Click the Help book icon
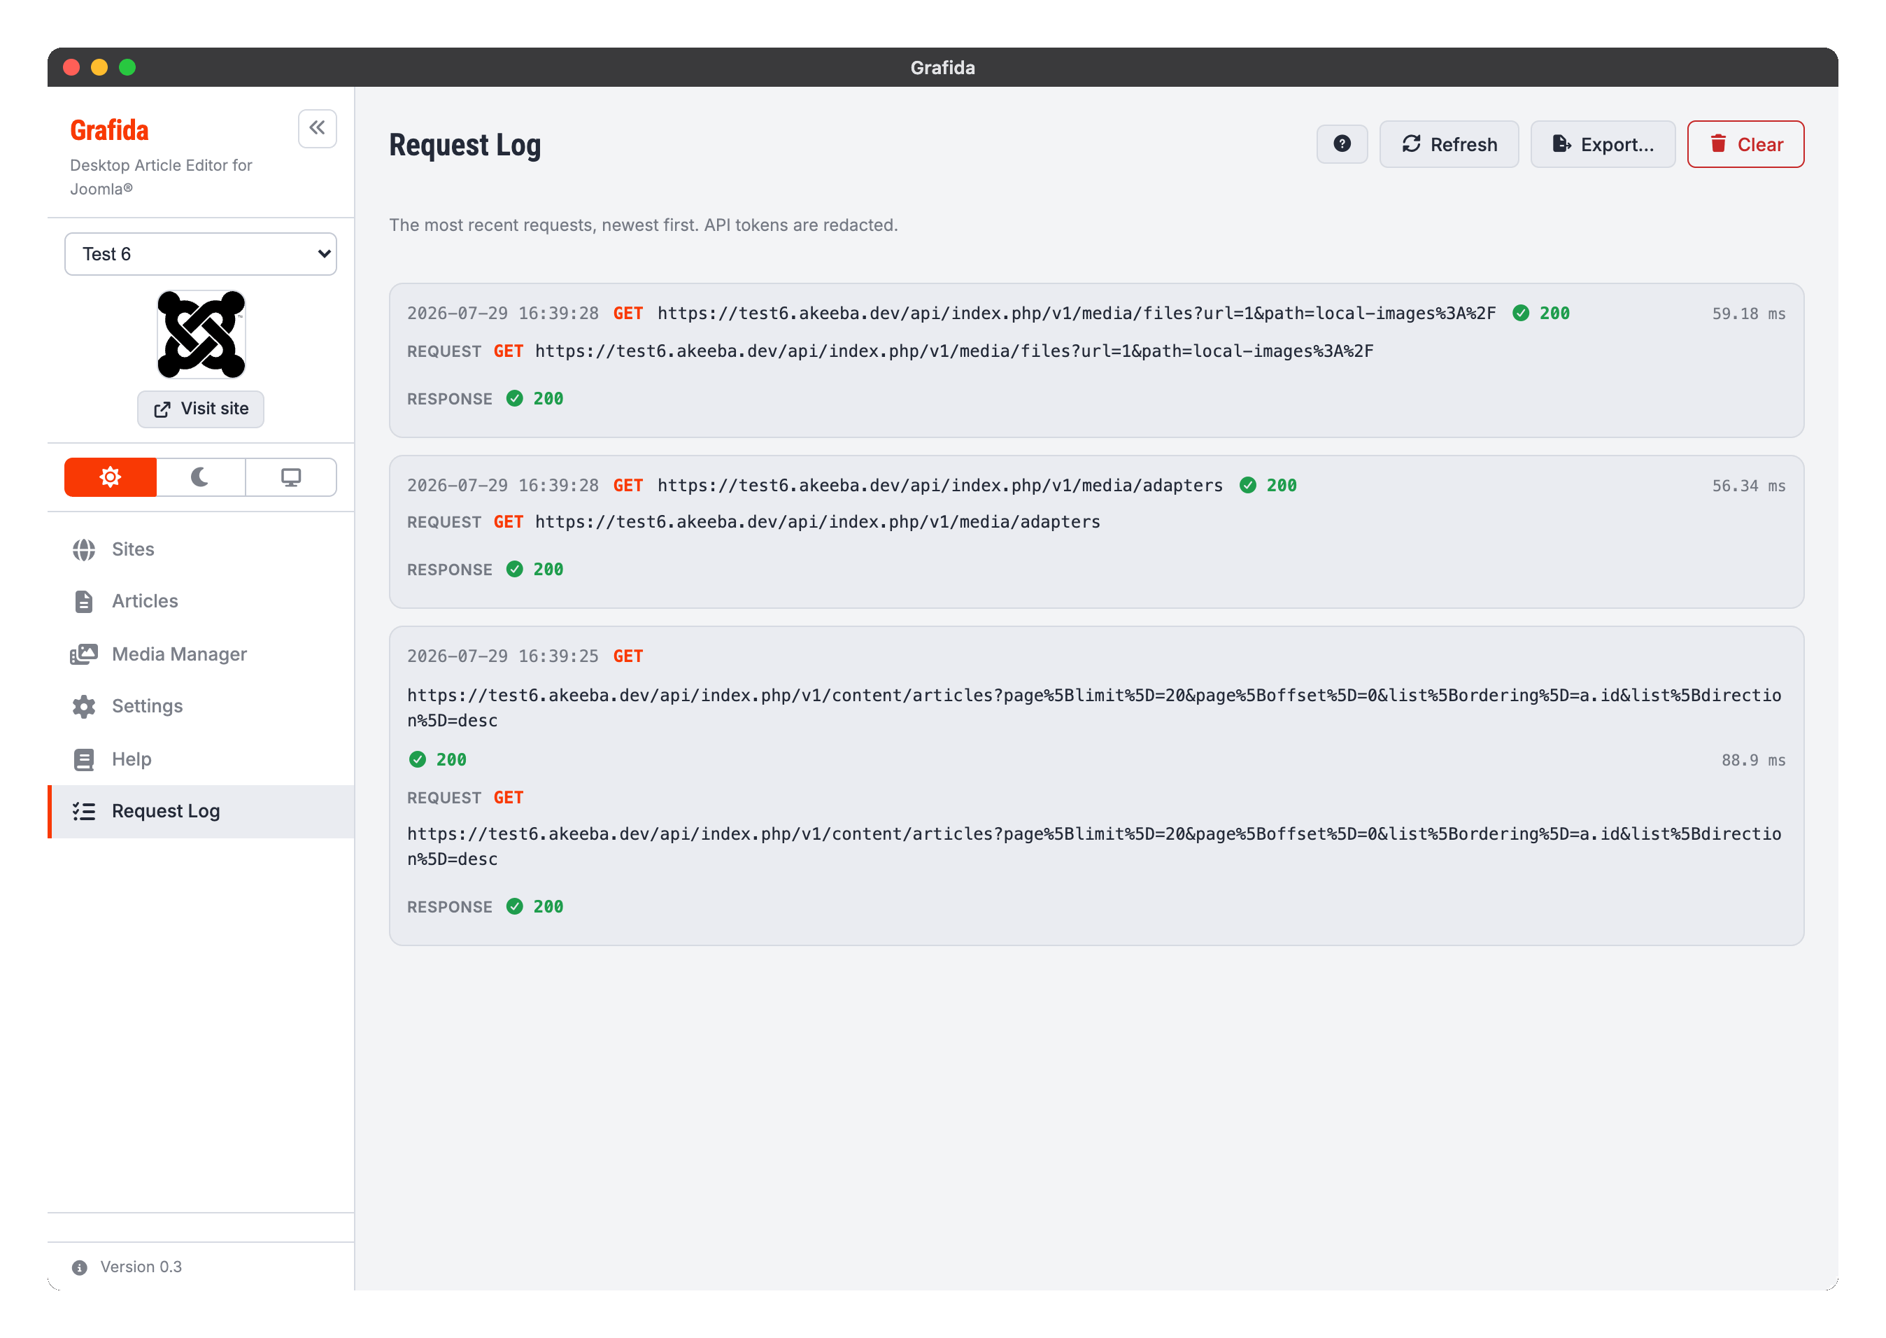Image resolution: width=1886 pixels, height=1338 pixels. point(84,759)
